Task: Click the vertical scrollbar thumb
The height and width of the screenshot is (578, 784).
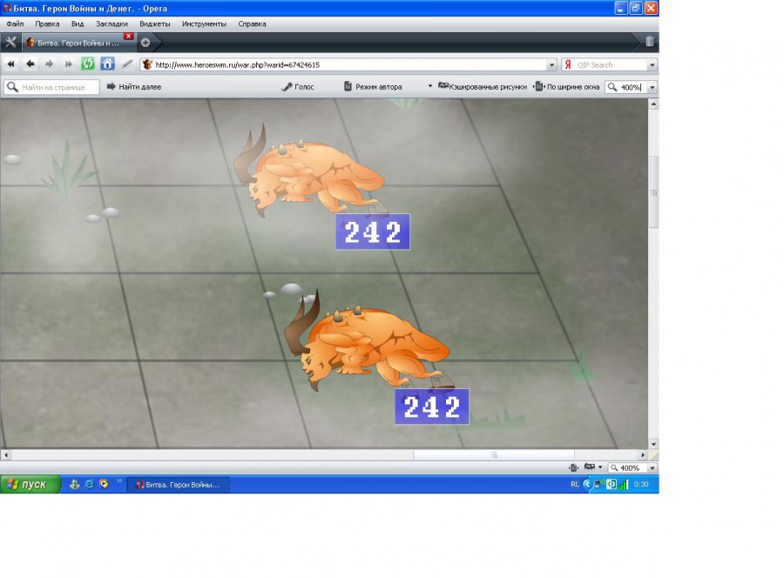Action: 653,192
